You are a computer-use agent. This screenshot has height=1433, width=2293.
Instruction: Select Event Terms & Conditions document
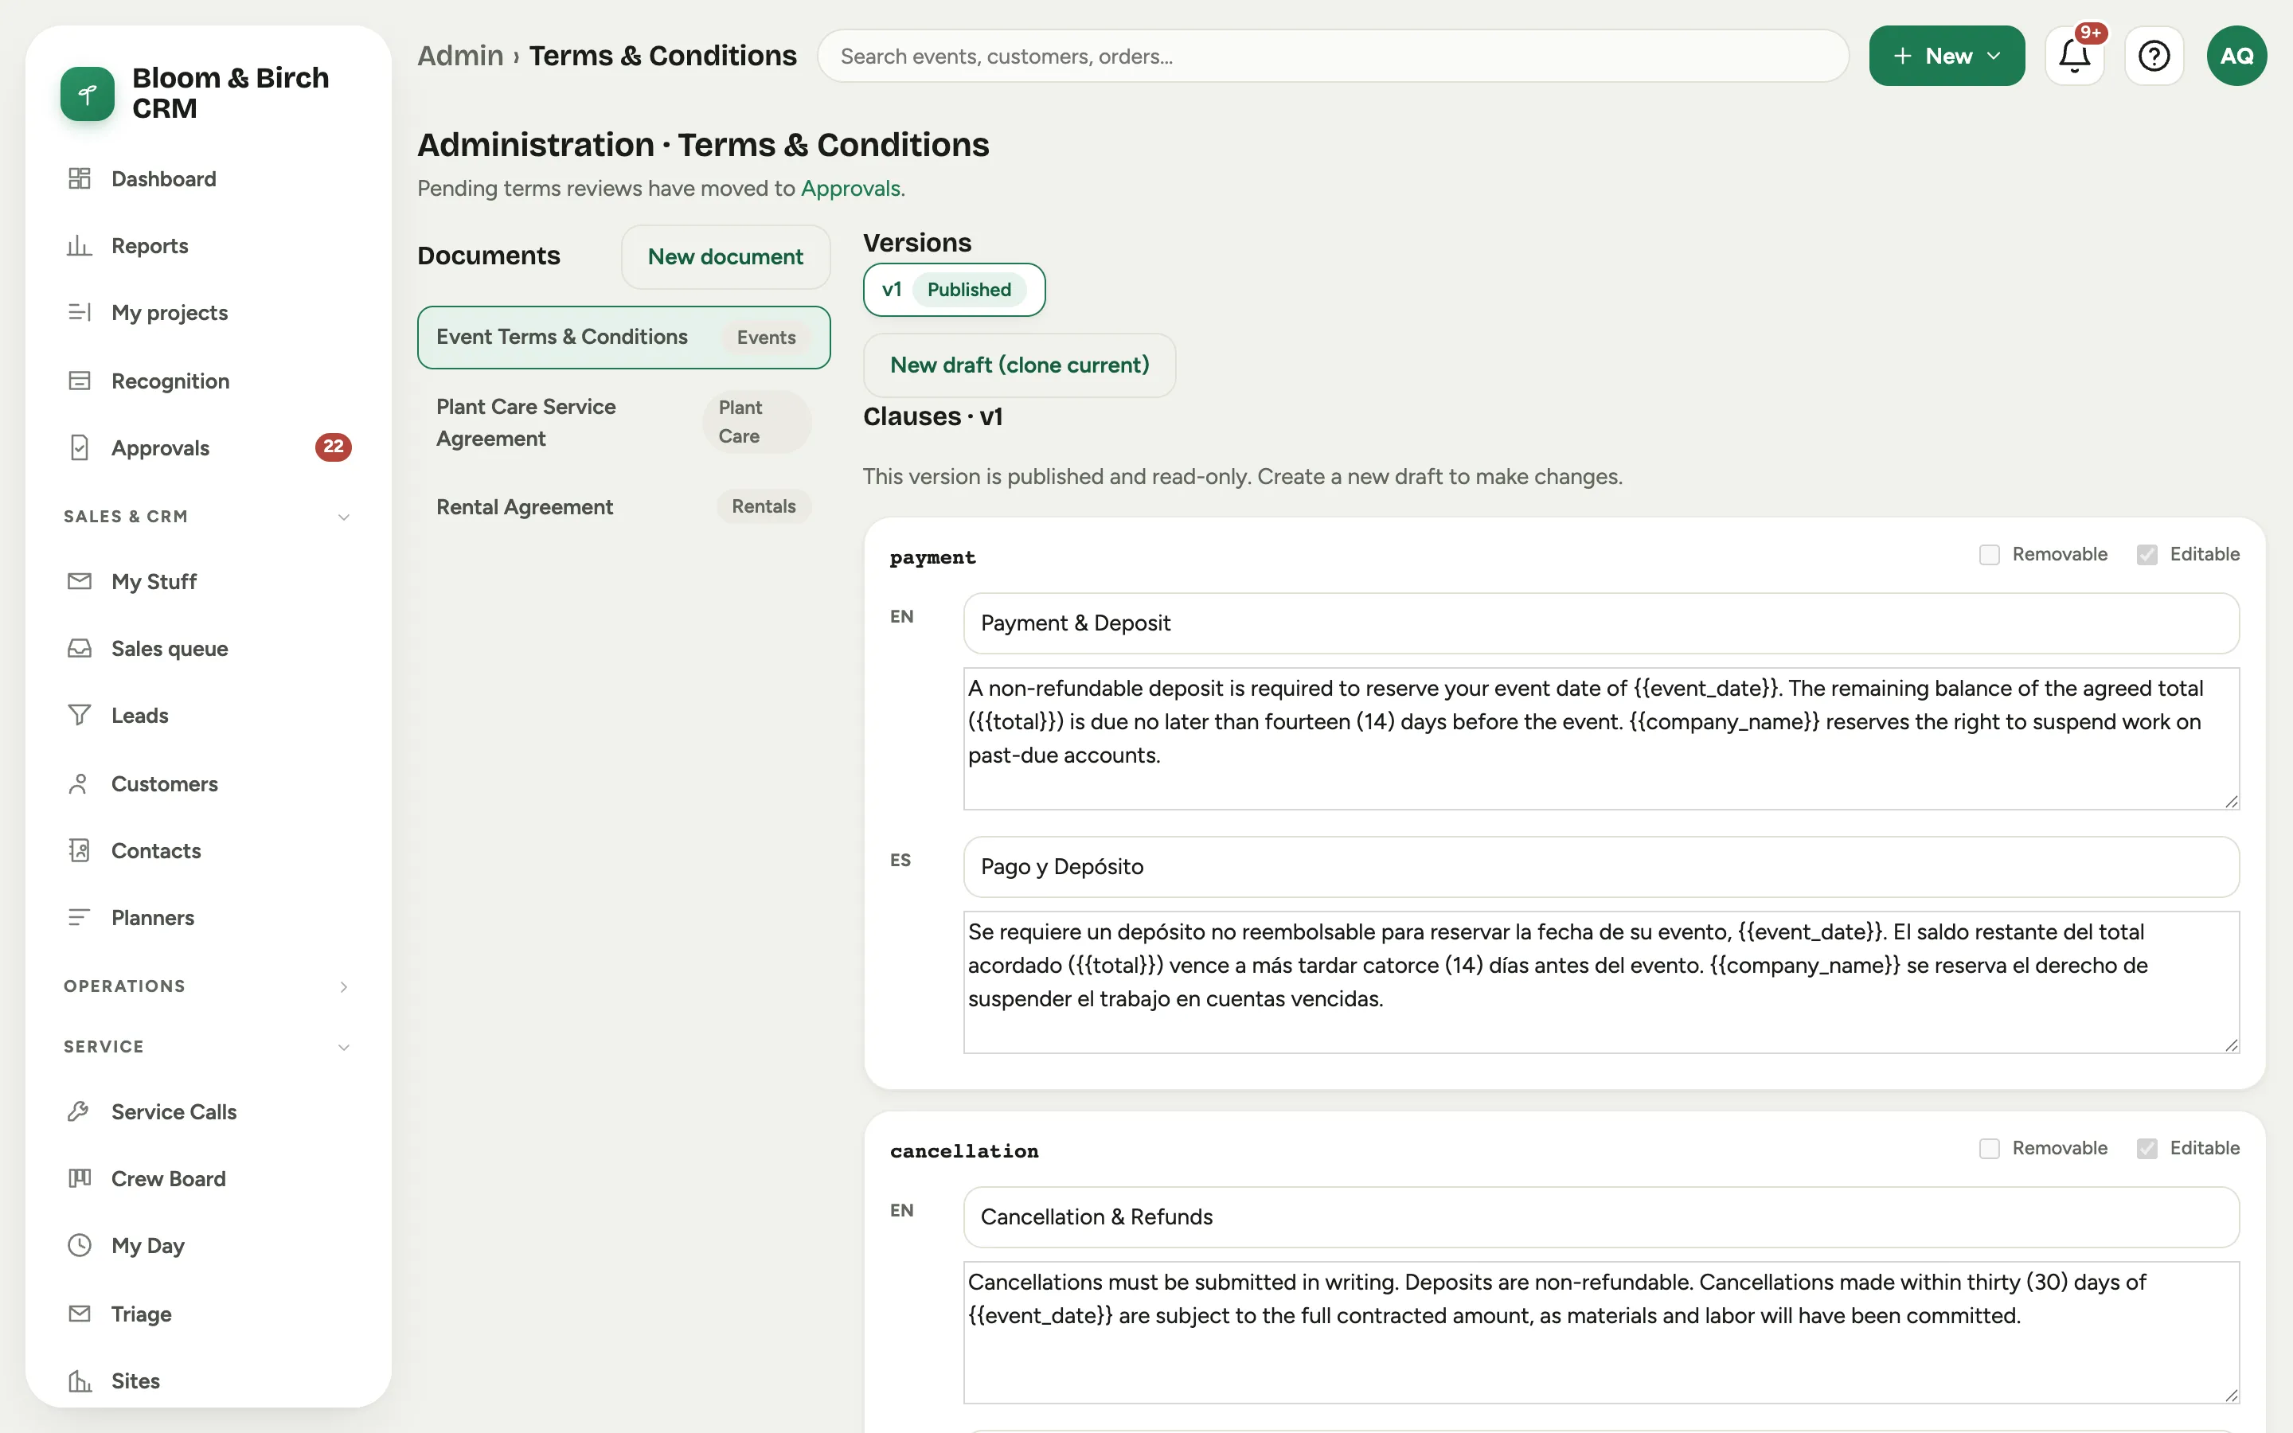tap(623, 338)
